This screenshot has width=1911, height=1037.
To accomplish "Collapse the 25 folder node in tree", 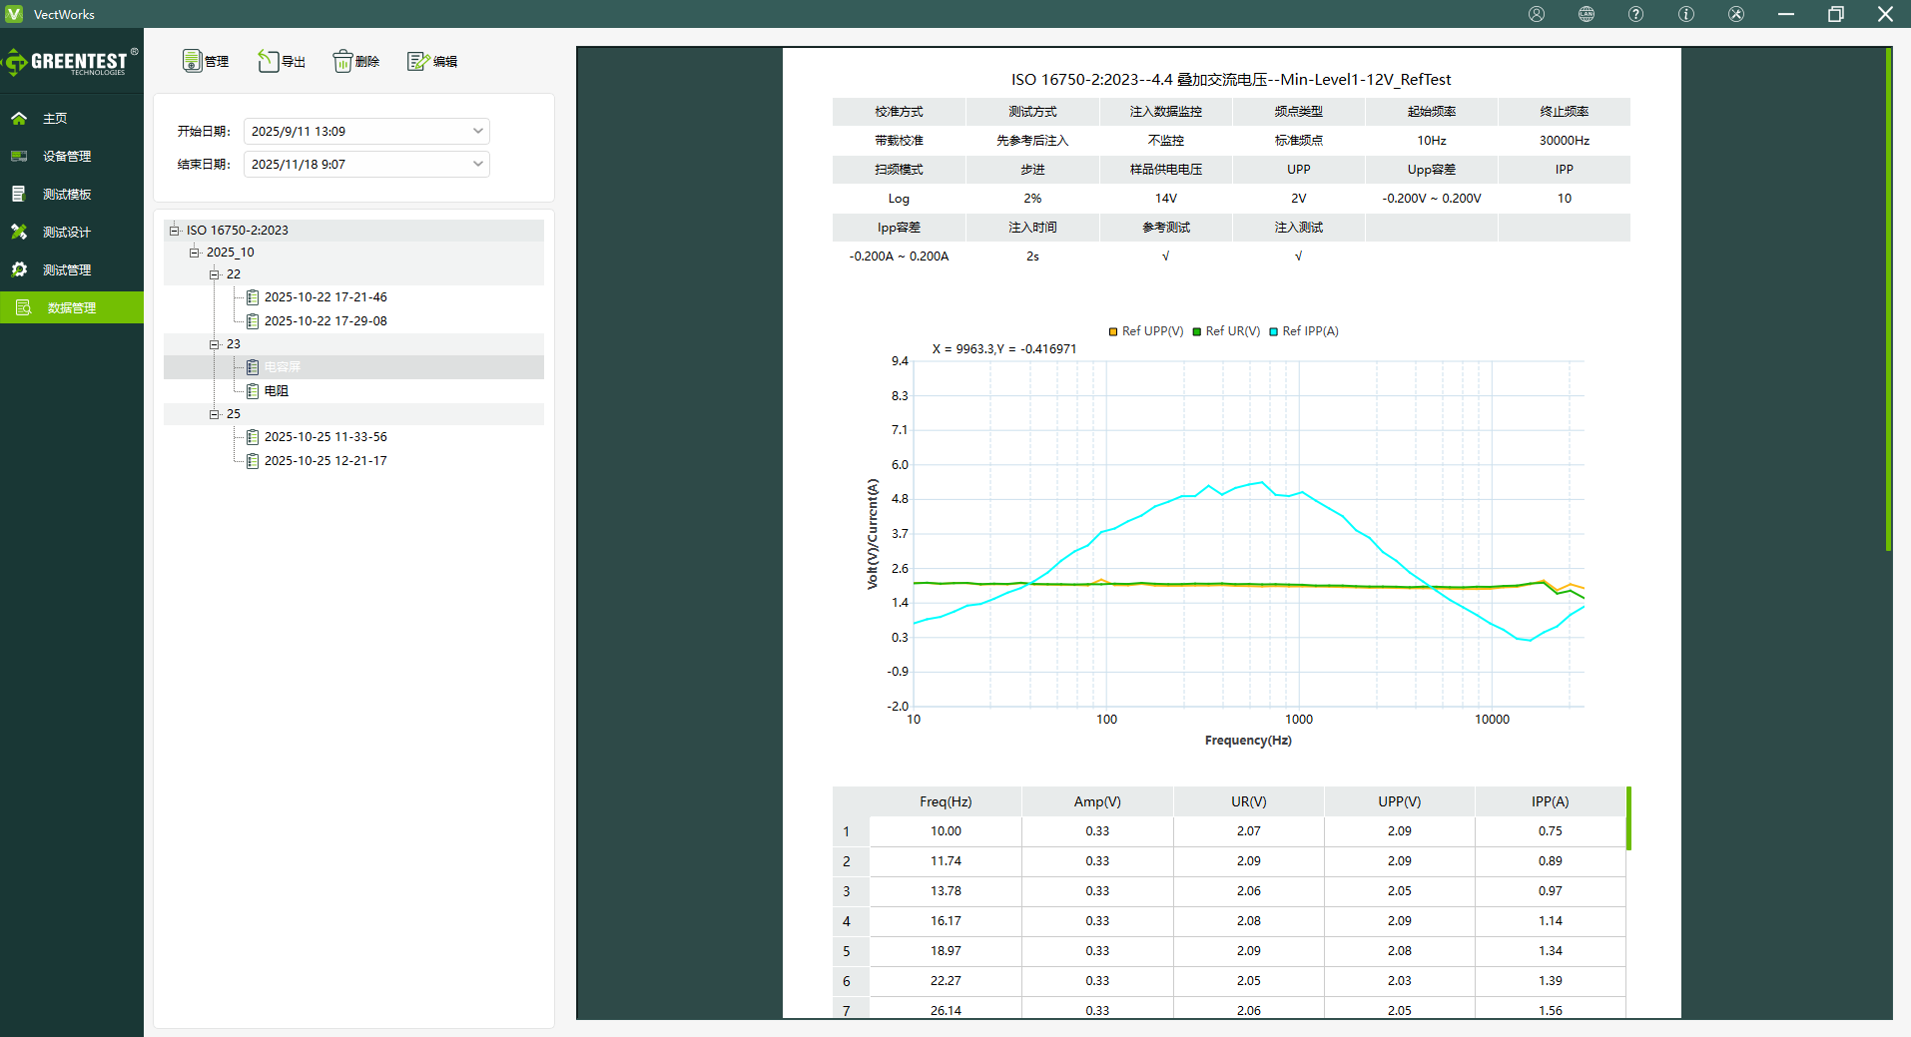I will coord(214,414).
